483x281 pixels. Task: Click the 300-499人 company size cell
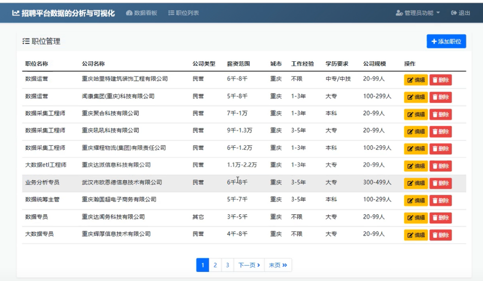click(x=378, y=182)
